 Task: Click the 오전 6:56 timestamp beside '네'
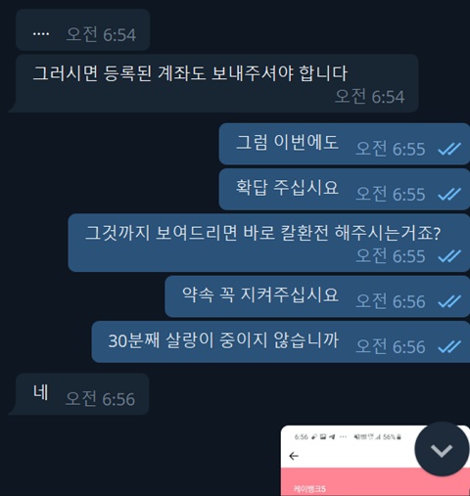[100, 399]
